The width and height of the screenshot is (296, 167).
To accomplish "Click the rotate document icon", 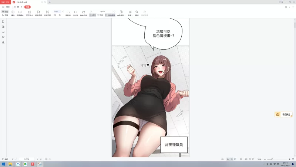I will (83, 12).
